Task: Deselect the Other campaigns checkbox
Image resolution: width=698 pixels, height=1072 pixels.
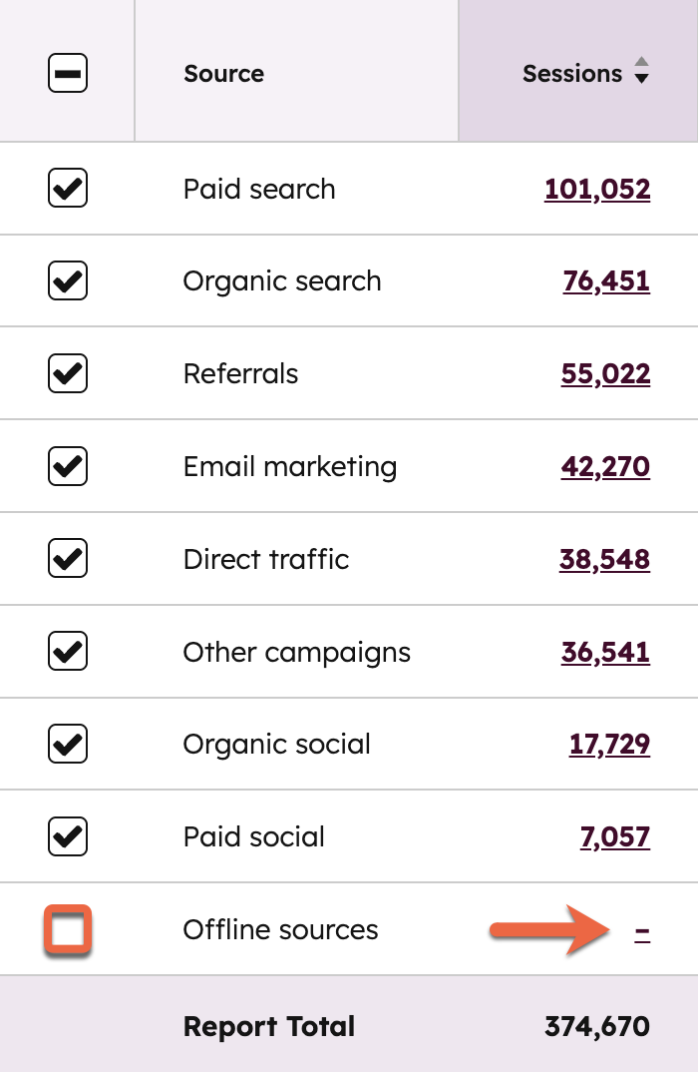Action: click(x=67, y=651)
